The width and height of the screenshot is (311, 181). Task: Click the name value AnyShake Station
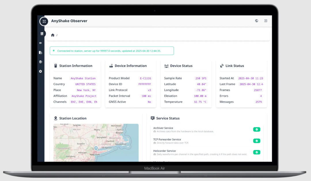tap(83, 78)
